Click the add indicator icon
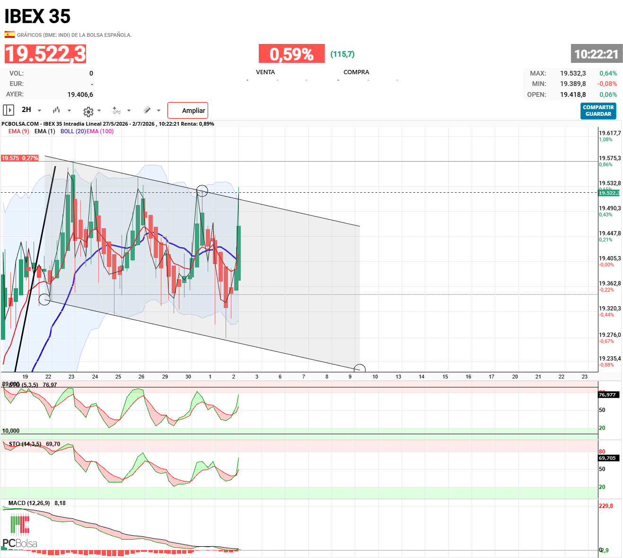This screenshot has height=558, width=623. (x=117, y=111)
